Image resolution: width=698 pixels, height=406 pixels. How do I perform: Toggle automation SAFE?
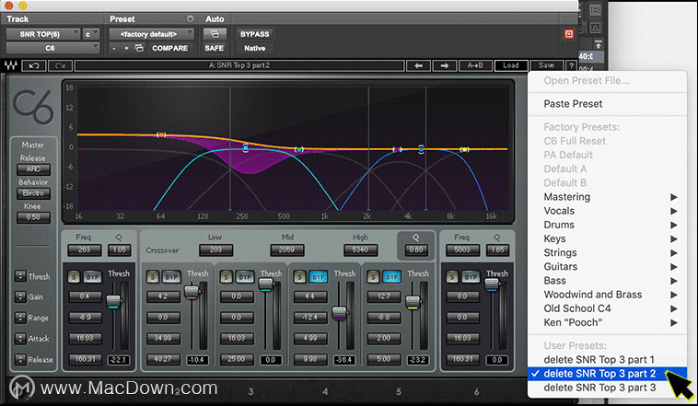click(x=215, y=48)
